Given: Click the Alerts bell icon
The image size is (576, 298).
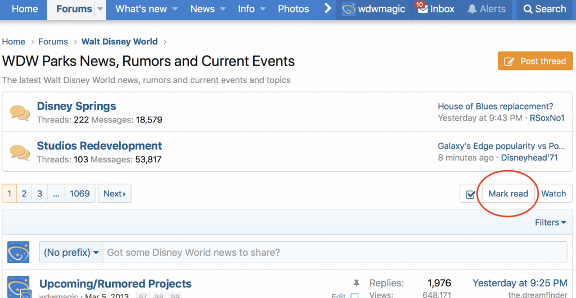Looking at the screenshot, I should pos(472,9).
